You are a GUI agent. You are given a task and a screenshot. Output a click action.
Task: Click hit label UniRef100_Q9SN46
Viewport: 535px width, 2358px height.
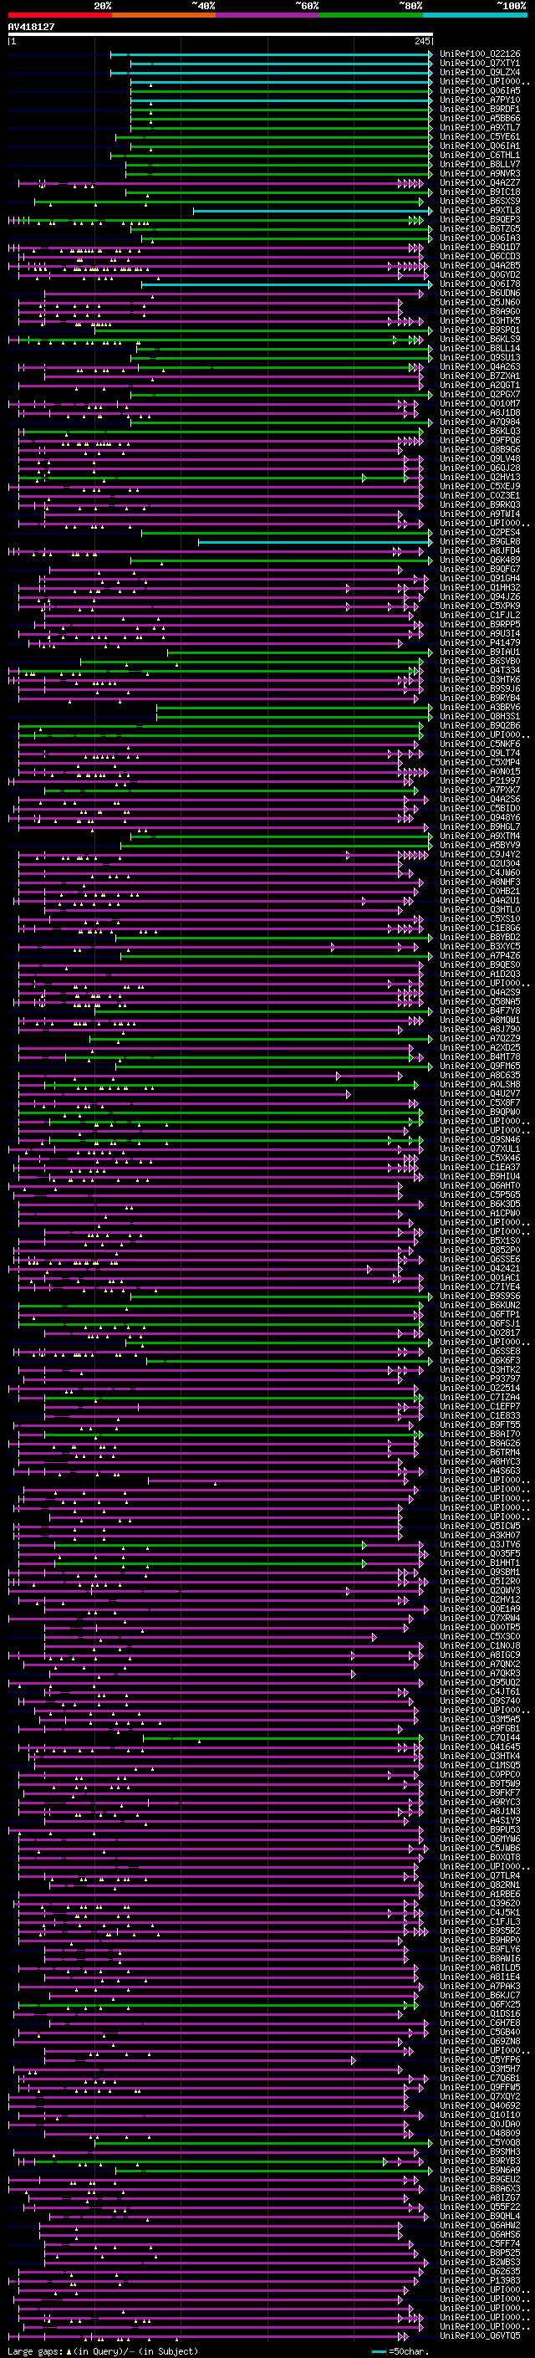pyautogui.click(x=480, y=1141)
